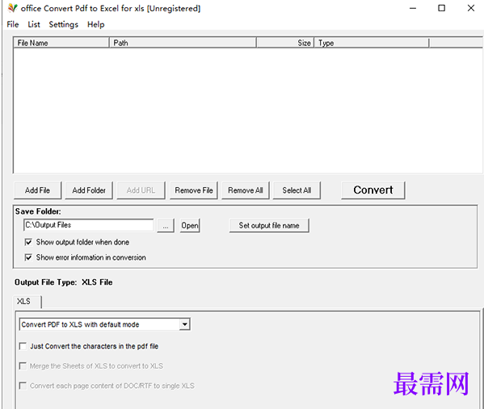Open the Help menu
Image resolution: width=484 pixels, height=409 pixels.
pyautogui.click(x=95, y=24)
